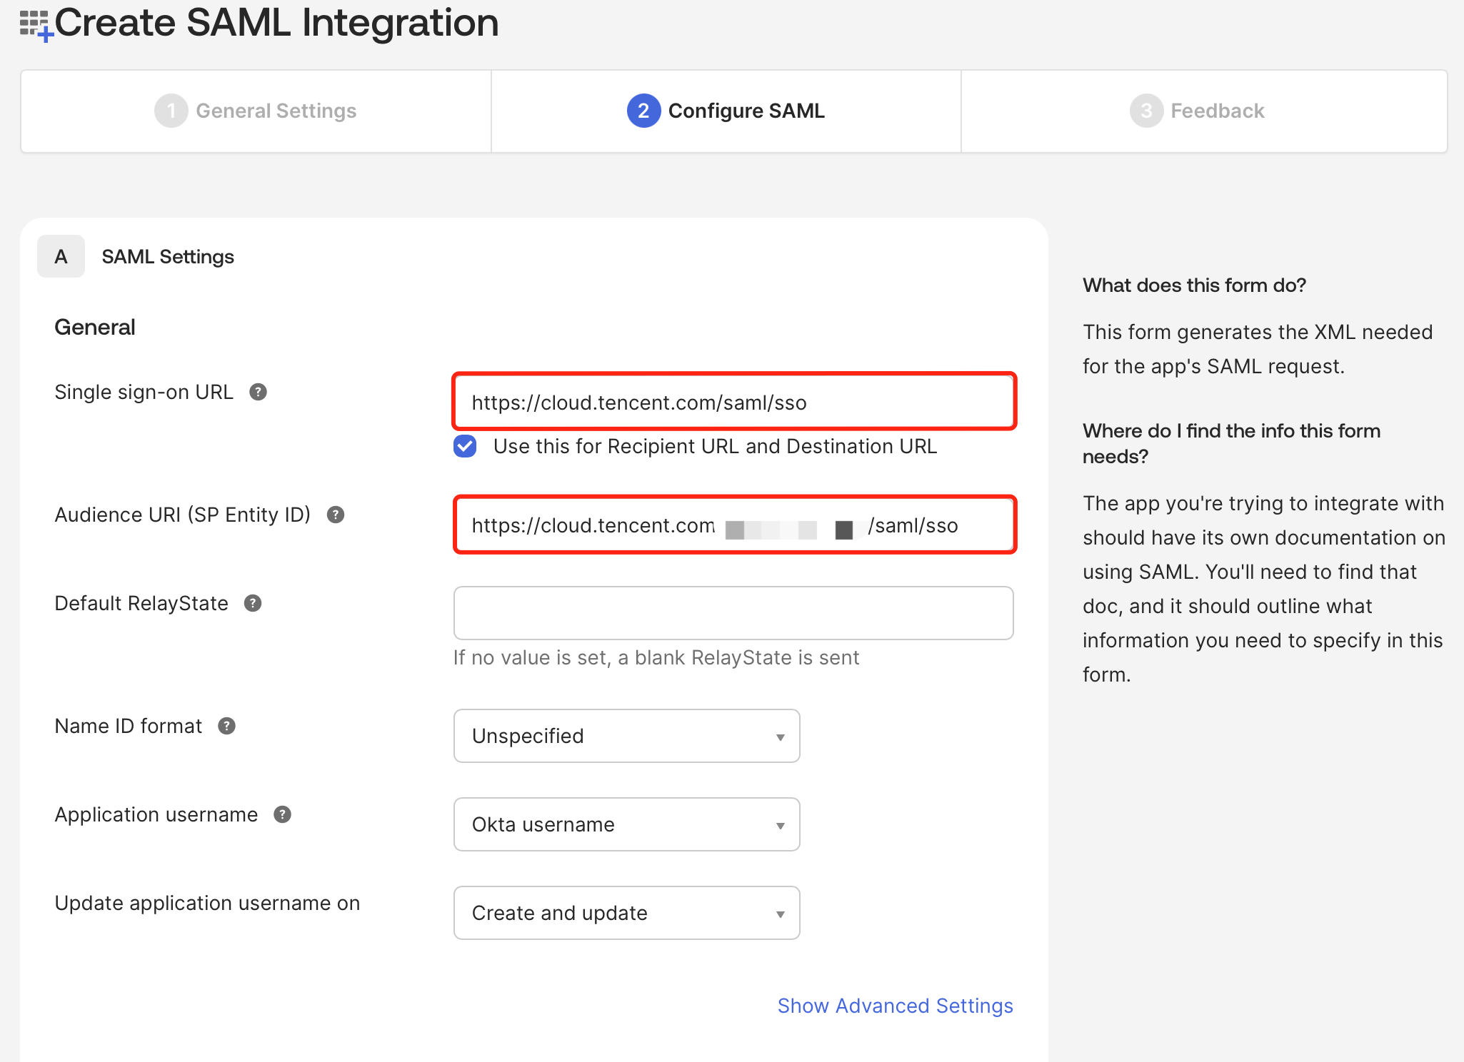
Task: Click help icon next to Name ID format
Action: coord(227,726)
